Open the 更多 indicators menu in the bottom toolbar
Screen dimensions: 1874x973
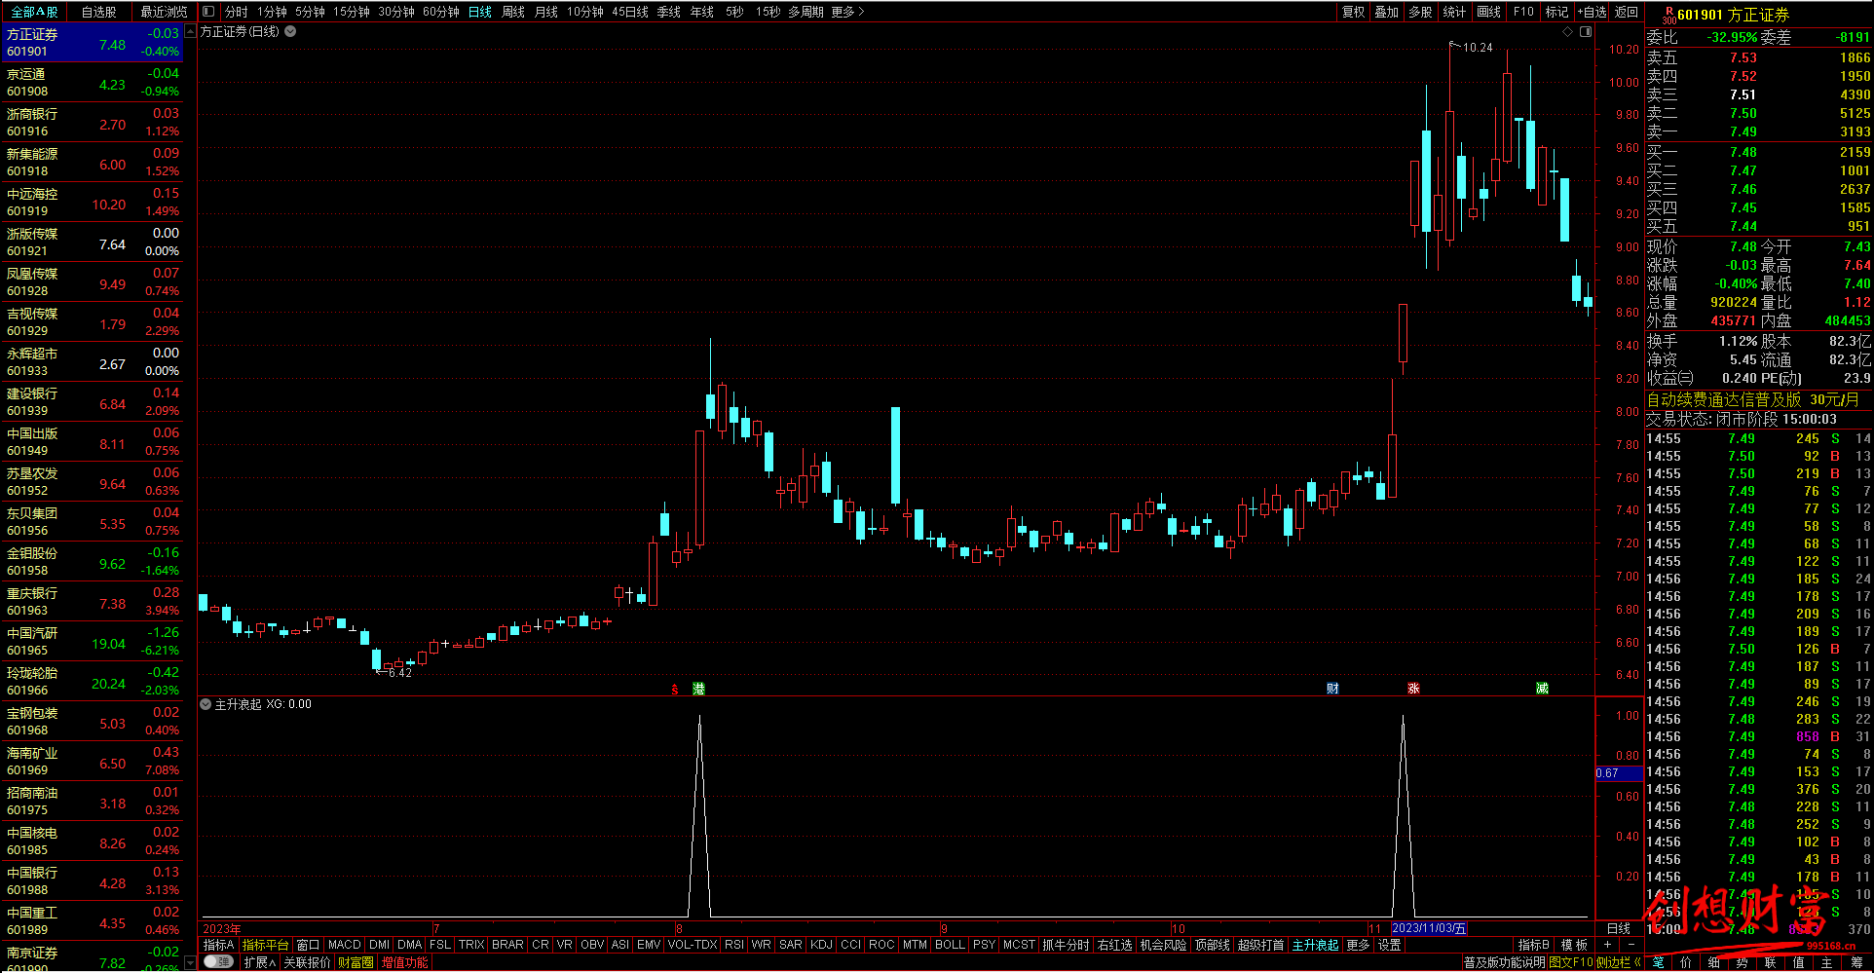click(x=1358, y=945)
